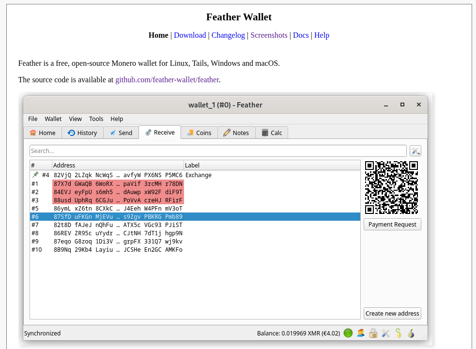This screenshot has height=349, width=476.
Task: Click the padlock icon in status bar
Action: 373,333
